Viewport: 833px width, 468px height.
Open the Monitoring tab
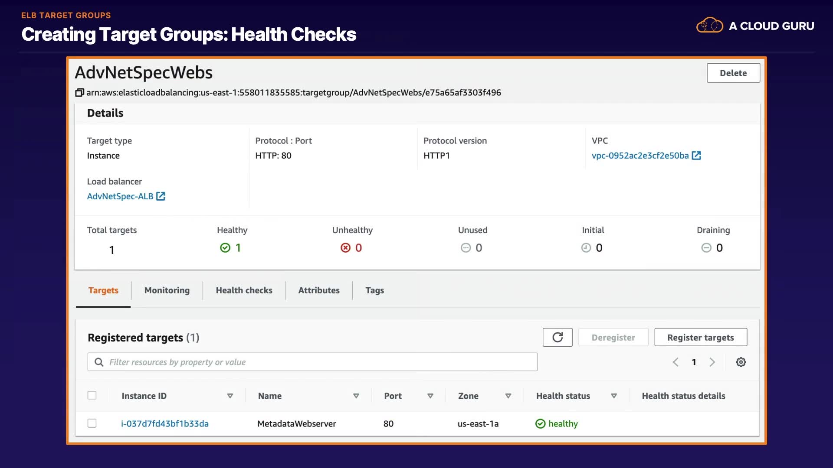[x=167, y=290]
